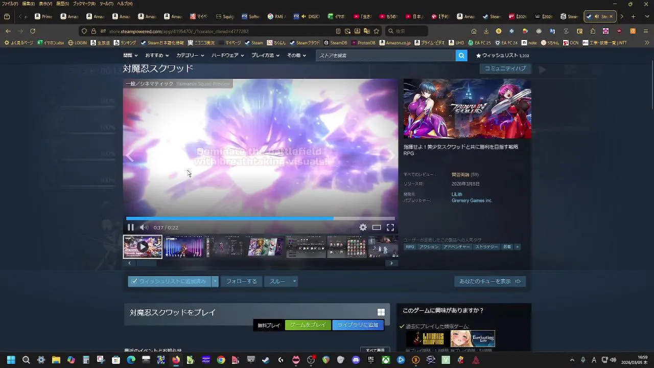The image size is (654, 368).
Task: Click あなたのキューを表示 button
Action: click(x=490, y=281)
